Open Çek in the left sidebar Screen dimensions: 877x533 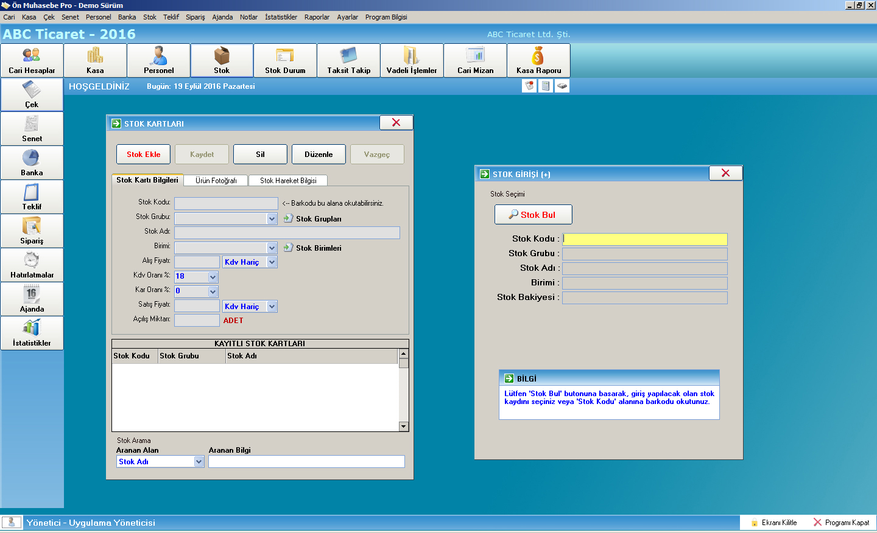(32, 94)
